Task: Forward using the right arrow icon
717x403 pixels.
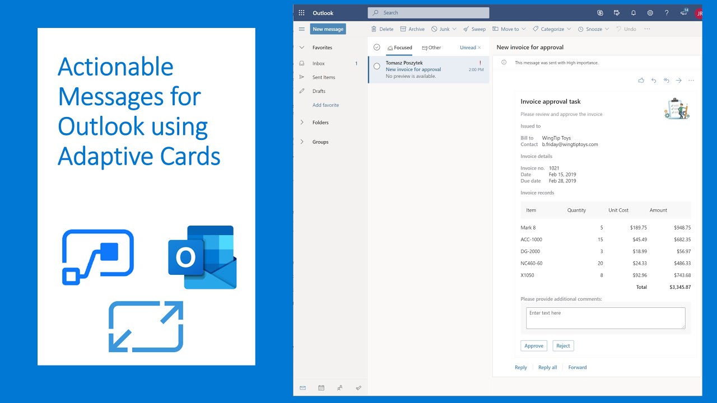Action: click(x=678, y=81)
